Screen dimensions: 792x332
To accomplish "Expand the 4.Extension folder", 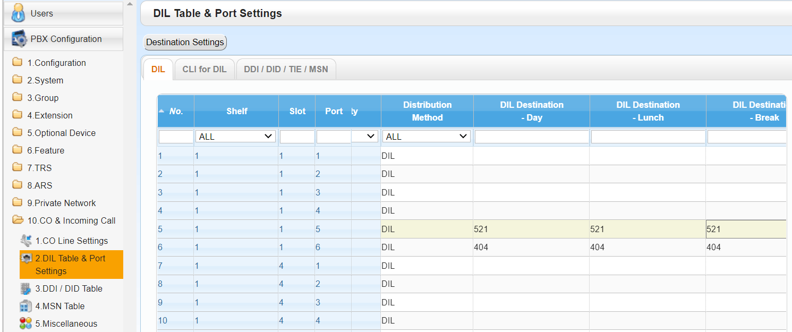I will tap(18, 115).
